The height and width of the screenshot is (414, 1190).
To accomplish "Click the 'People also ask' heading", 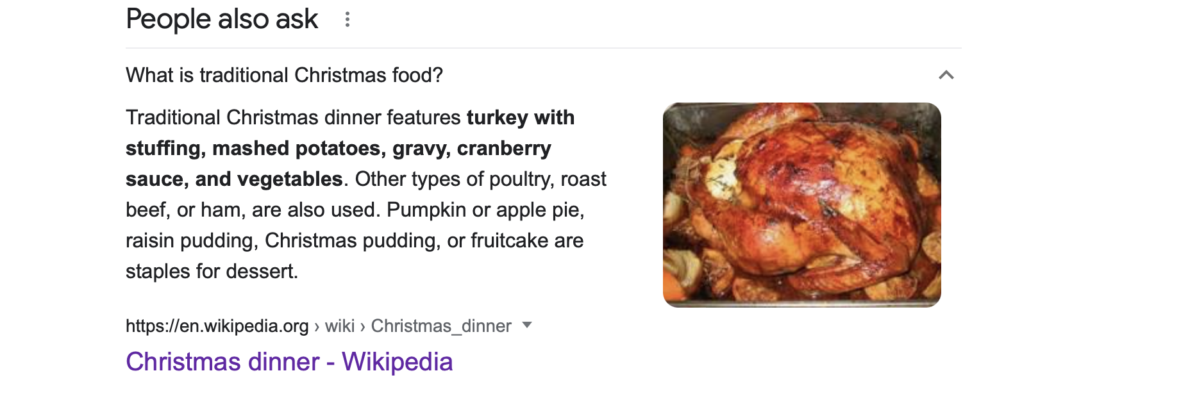I will (x=222, y=19).
